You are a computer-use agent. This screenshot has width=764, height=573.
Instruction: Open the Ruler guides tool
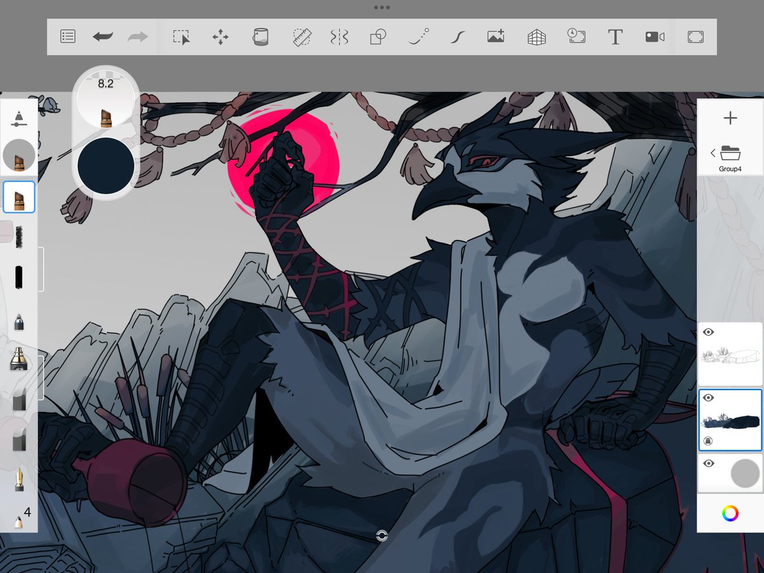tap(301, 37)
